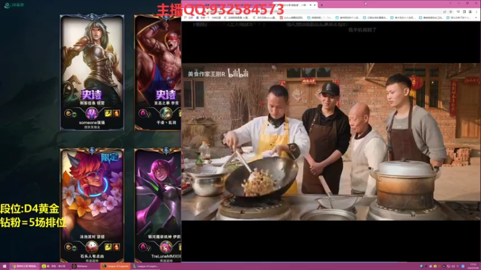Image resolution: width=481 pixels, height=270 pixels.
Task: Click the Ignite spell on Riven's card
Action: point(116,113)
